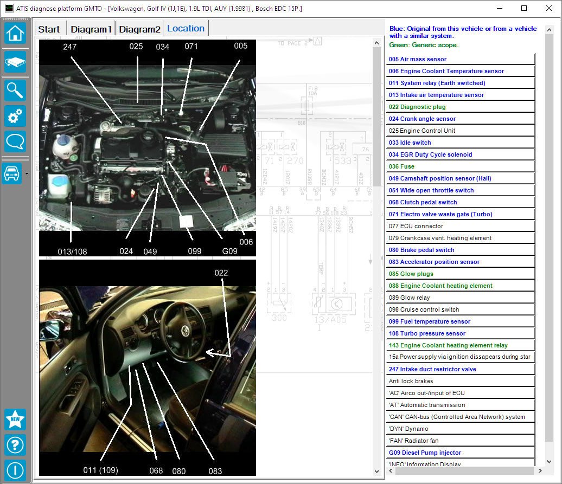Screen dimensions: 562x484
Task: Select 247 Intake duct restrictor valve
Action: (x=460, y=369)
